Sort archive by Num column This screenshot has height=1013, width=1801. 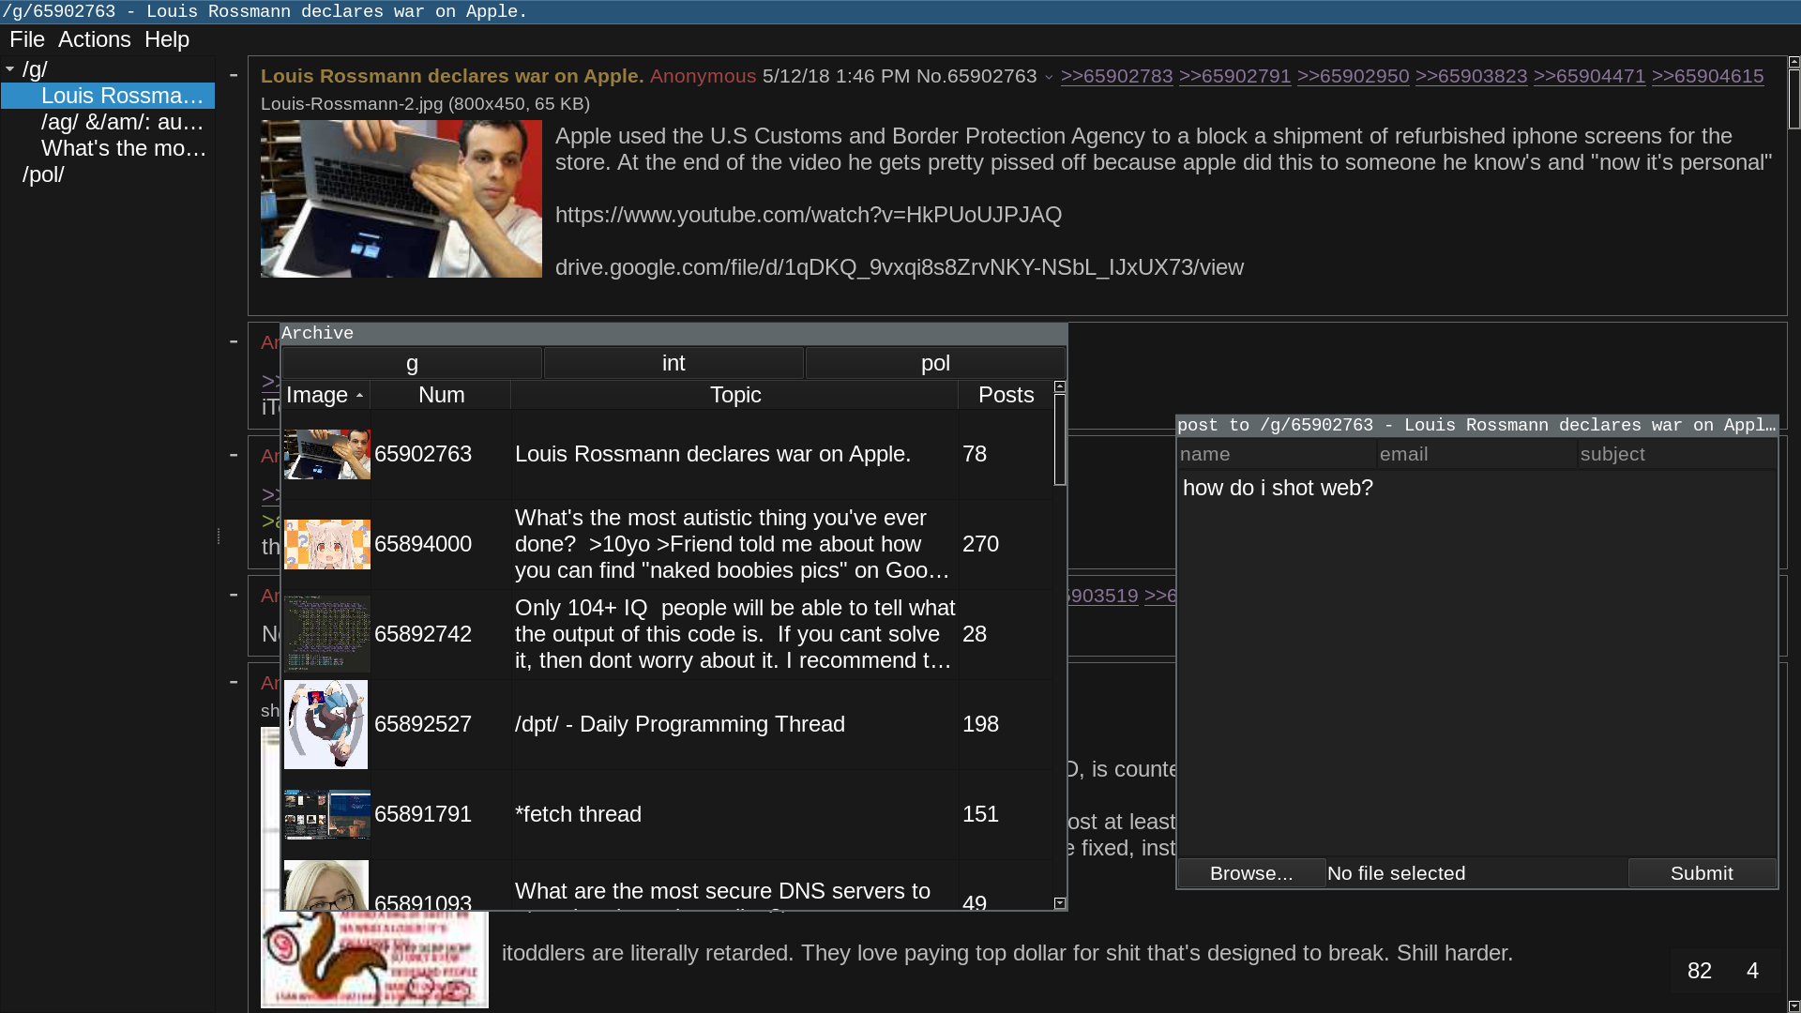pyautogui.click(x=441, y=395)
